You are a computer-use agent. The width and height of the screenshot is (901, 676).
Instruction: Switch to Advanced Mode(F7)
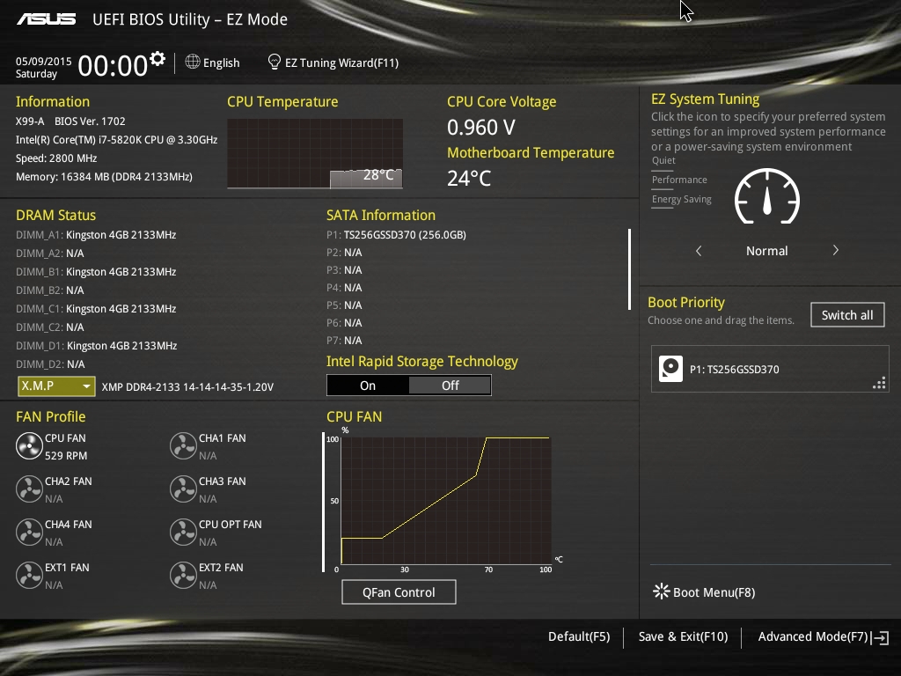coord(812,637)
